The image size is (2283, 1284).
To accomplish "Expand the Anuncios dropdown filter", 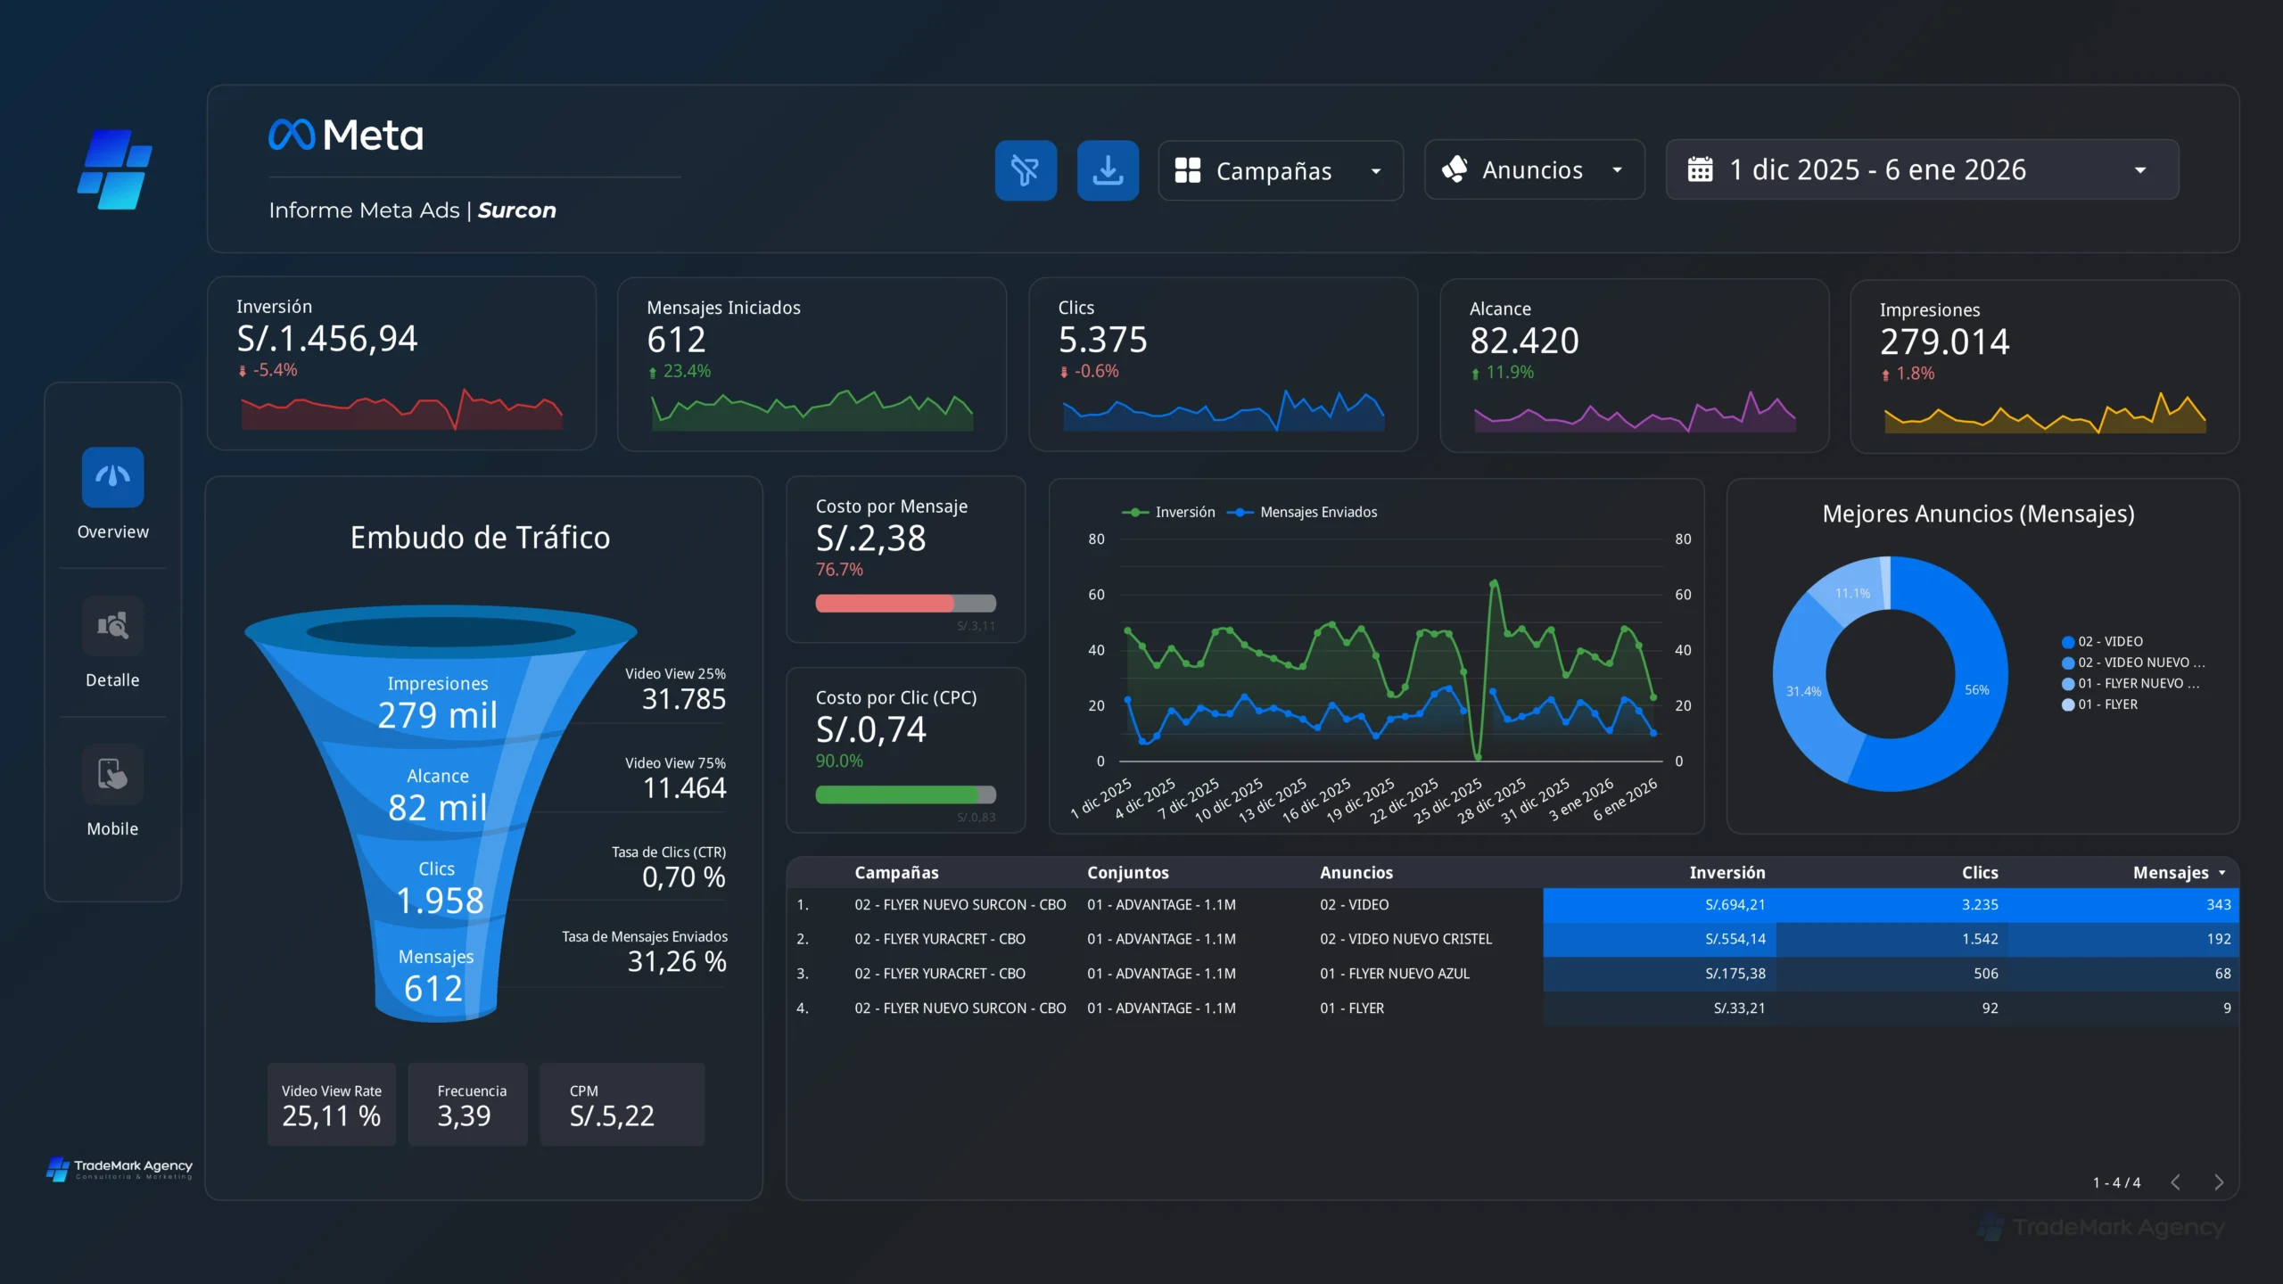I will pyautogui.click(x=1534, y=169).
